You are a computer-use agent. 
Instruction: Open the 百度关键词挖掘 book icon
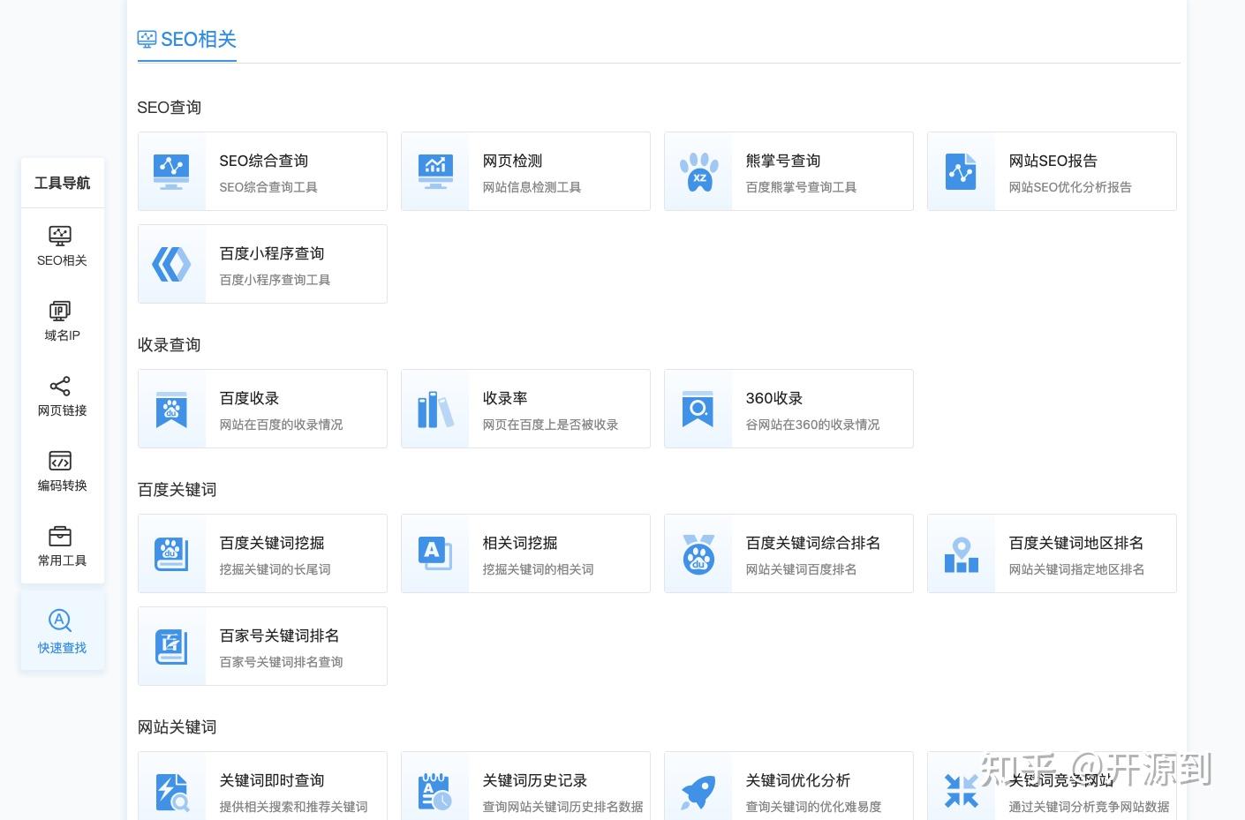tap(171, 553)
